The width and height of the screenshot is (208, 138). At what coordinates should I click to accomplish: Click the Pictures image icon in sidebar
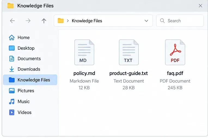pyautogui.click(x=12, y=91)
